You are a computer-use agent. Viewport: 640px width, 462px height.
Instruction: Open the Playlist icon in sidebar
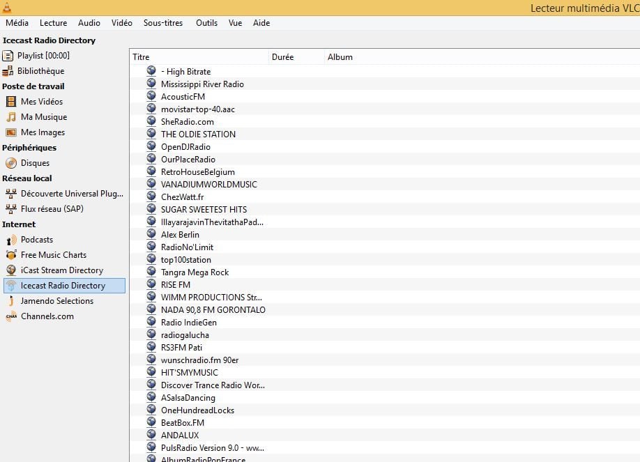click(x=8, y=56)
